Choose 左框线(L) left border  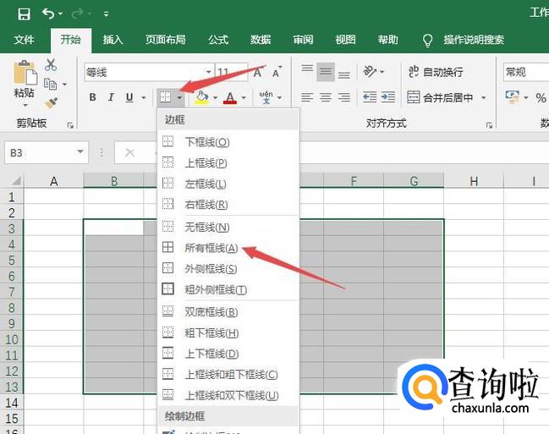228,184
